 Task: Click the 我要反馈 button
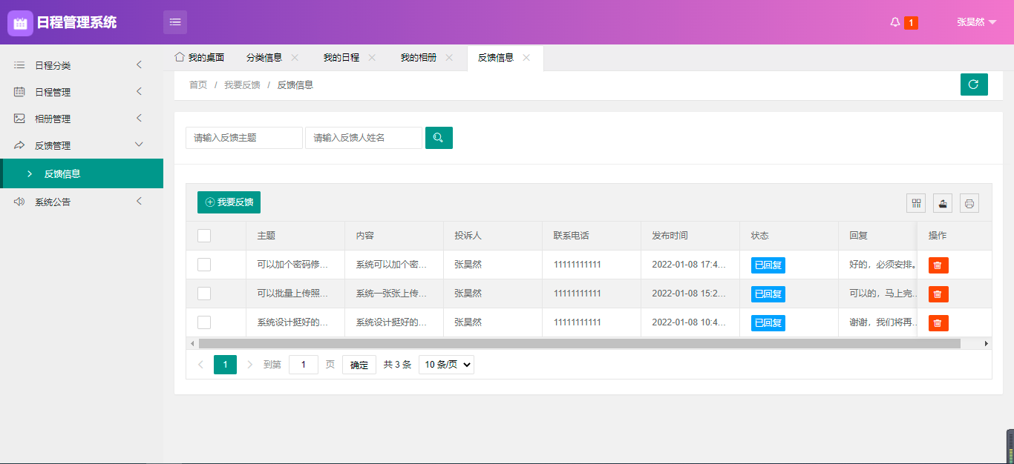point(229,202)
